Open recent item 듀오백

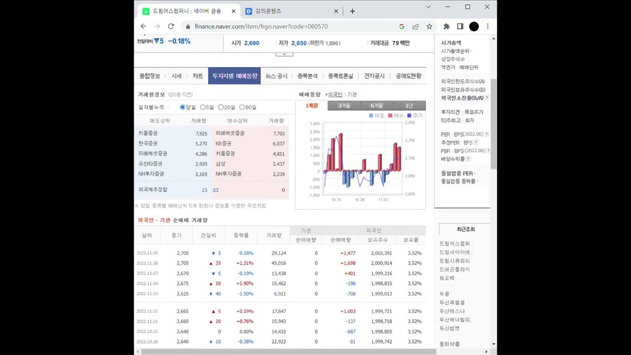click(x=447, y=278)
